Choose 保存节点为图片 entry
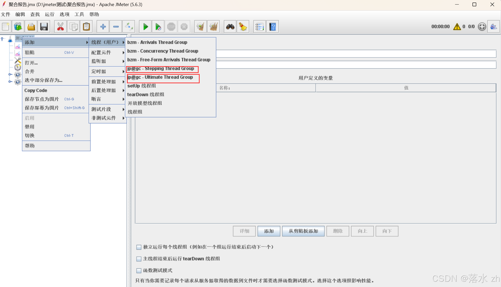 pos(56,99)
